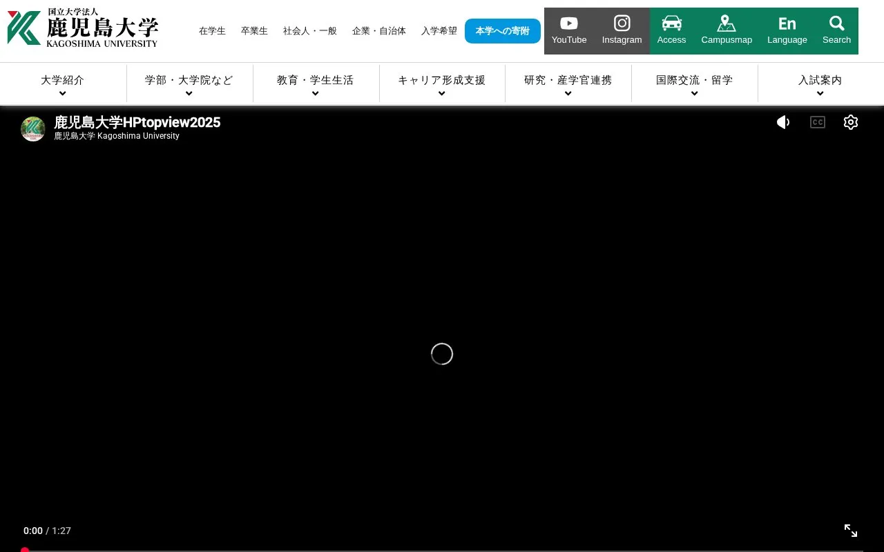Image resolution: width=884 pixels, height=552 pixels.
Task: Click the Access car icon
Action: [671, 31]
